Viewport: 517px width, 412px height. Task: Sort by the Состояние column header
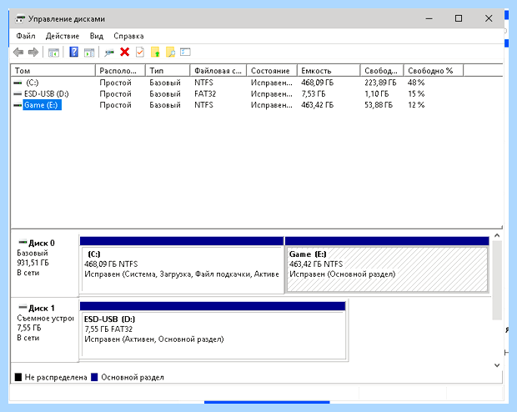272,71
